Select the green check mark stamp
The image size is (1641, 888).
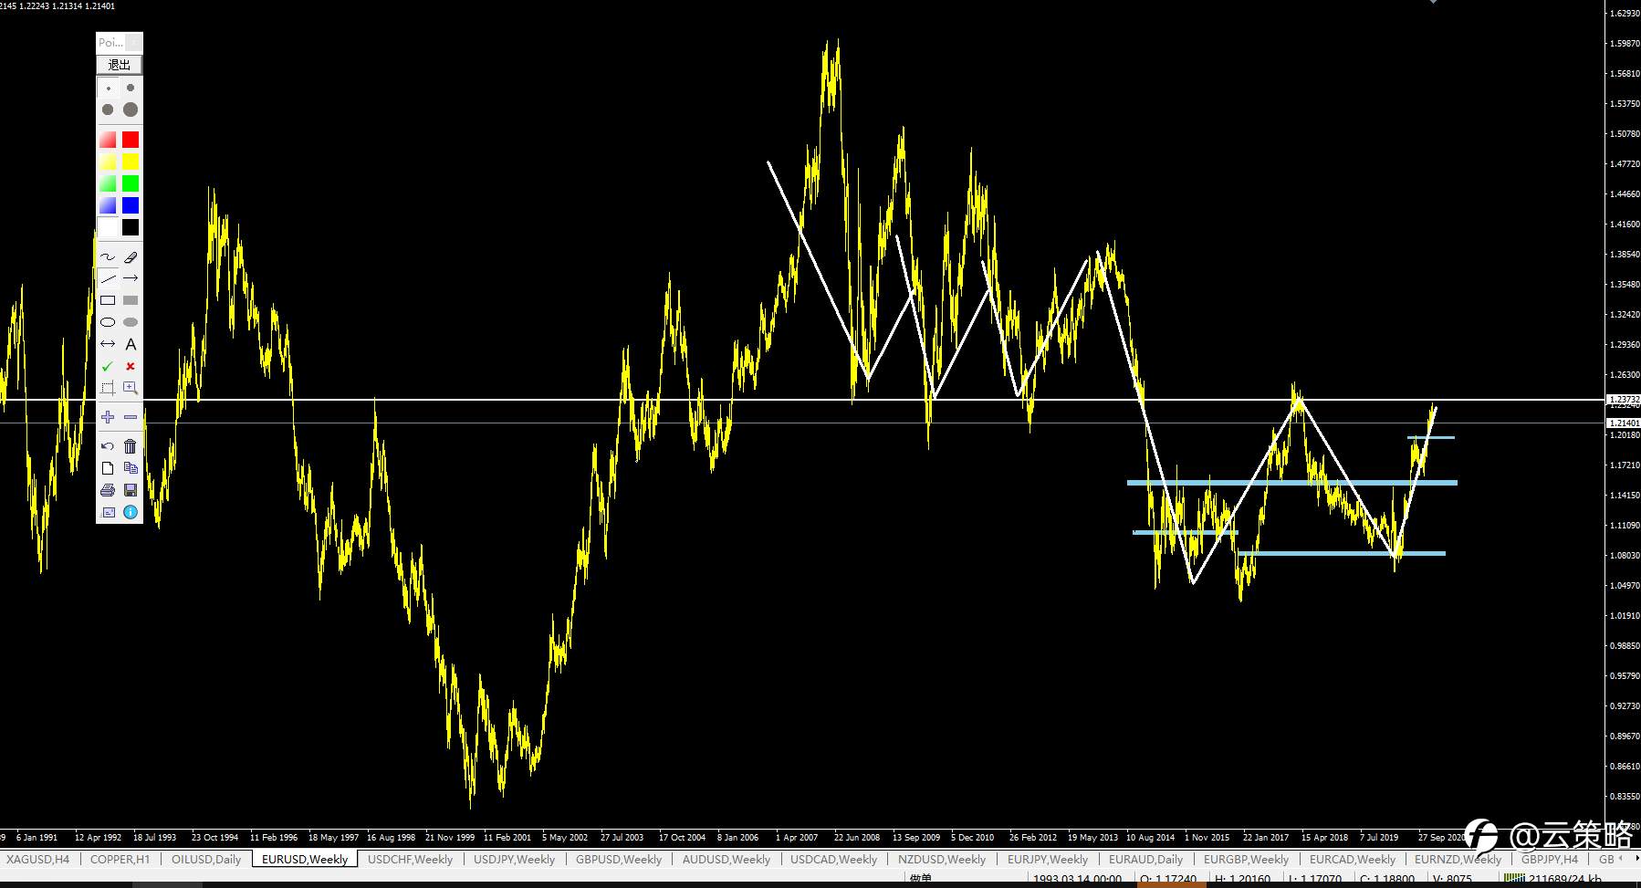click(108, 366)
